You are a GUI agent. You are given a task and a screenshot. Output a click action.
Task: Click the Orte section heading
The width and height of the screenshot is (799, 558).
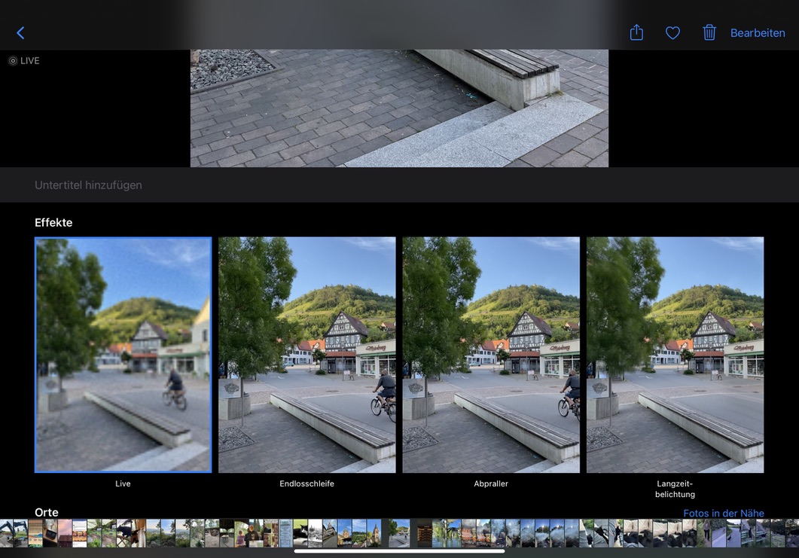point(47,512)
